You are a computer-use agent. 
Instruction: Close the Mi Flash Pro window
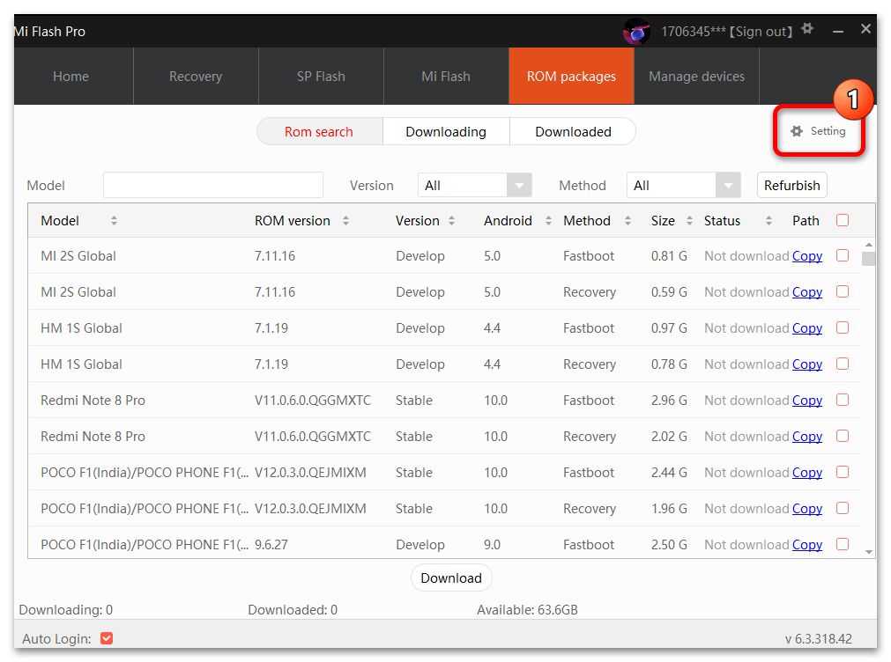click(865, 28)
